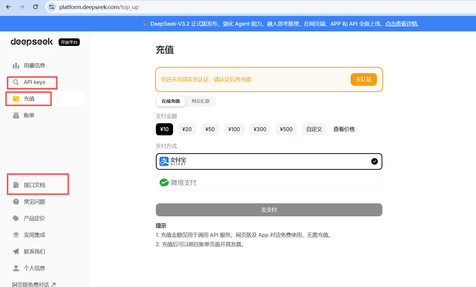
Task: Select the ¥50 amount option
Action: (210, 129)
